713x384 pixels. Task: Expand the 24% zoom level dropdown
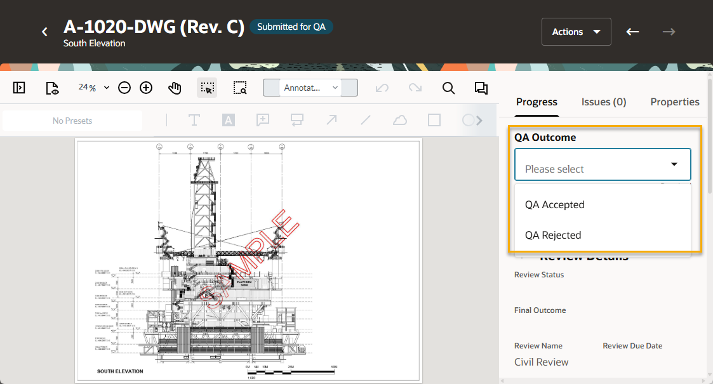pyautogui.click(x=93, y=88)
